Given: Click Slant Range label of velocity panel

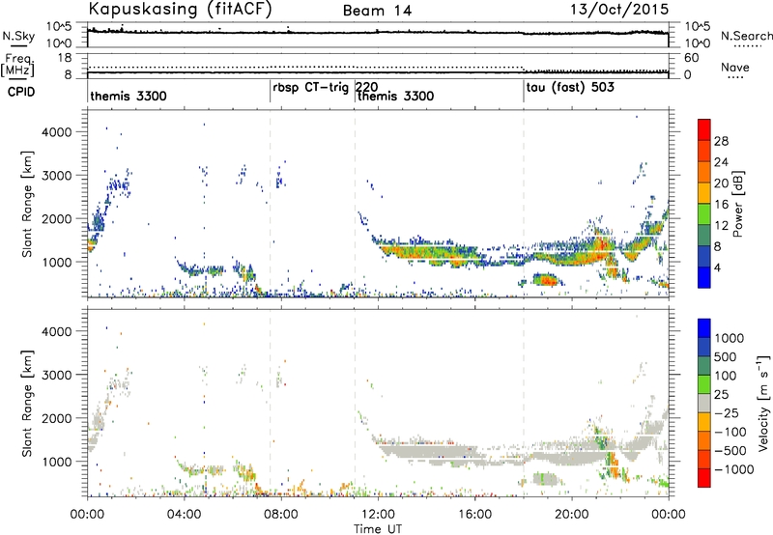Looking at the screenshot, I should tap(27, 404).
